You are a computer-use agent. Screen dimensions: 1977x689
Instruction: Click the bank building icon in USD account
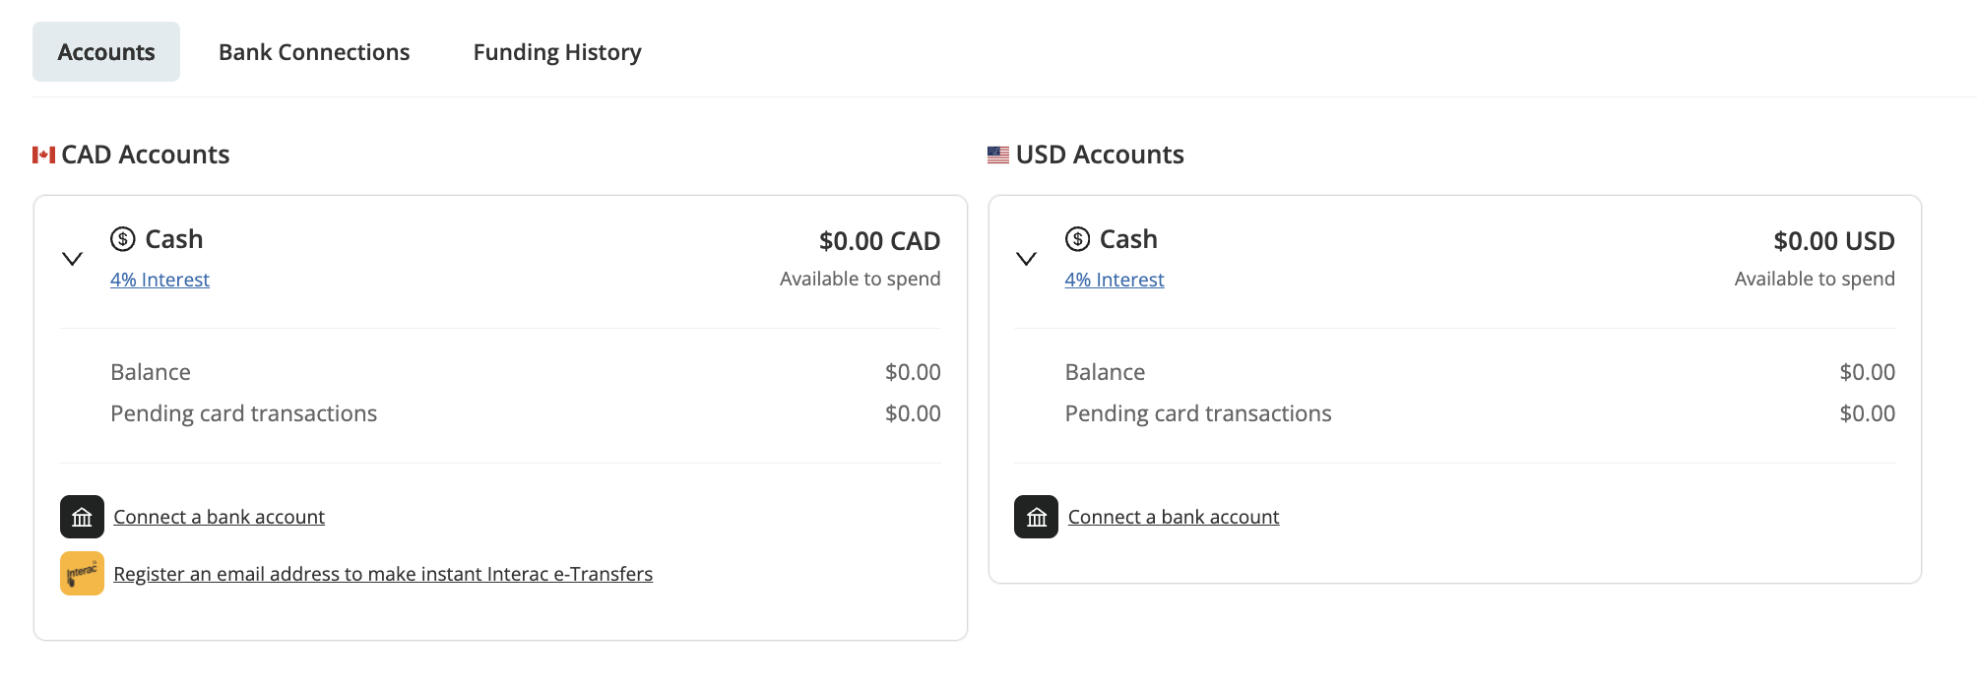pos(1036,517)
